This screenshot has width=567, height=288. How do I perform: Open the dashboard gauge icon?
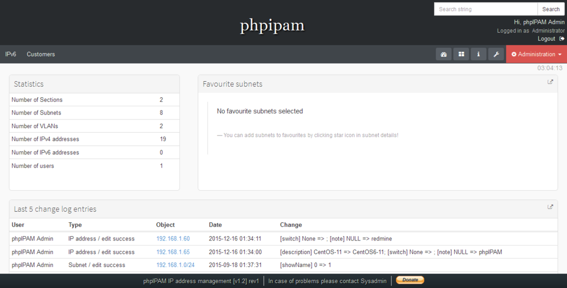444,54
